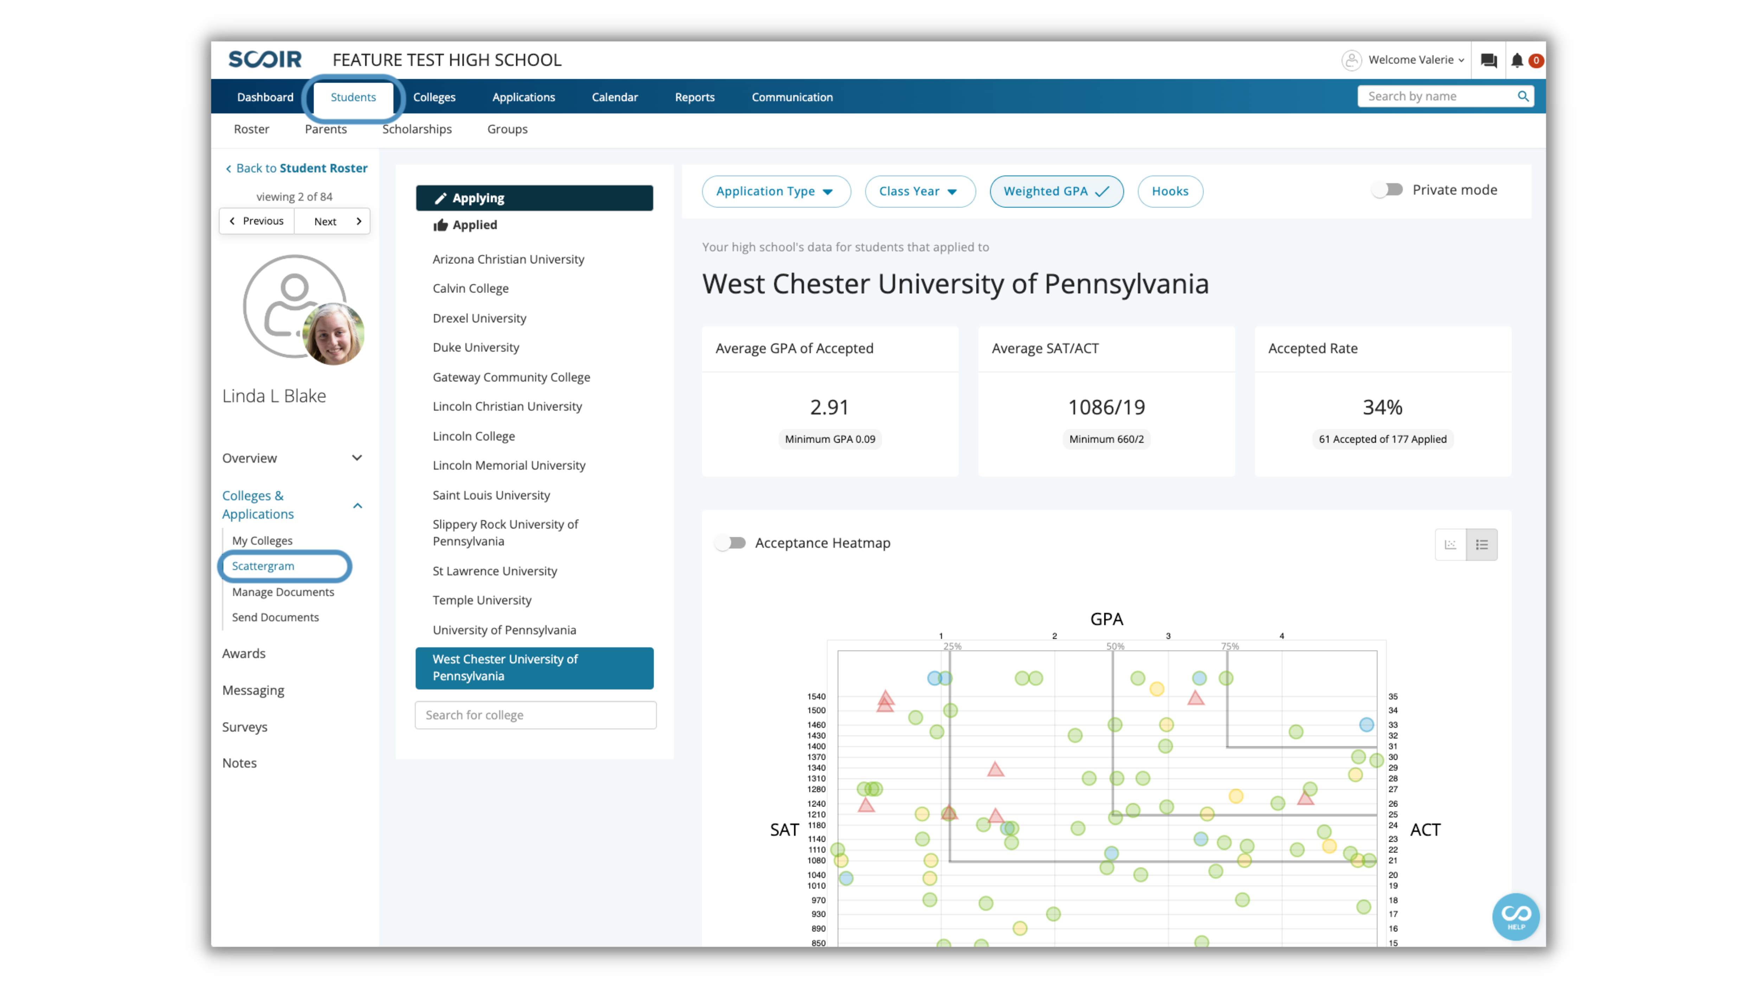The image size is (1758, 989).
Task: Toggle the Weighted GPA filter
Action: [1056, 191]
